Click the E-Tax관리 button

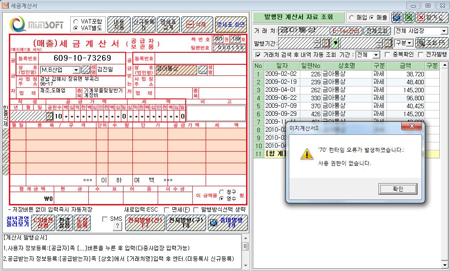tap(346, 31)
